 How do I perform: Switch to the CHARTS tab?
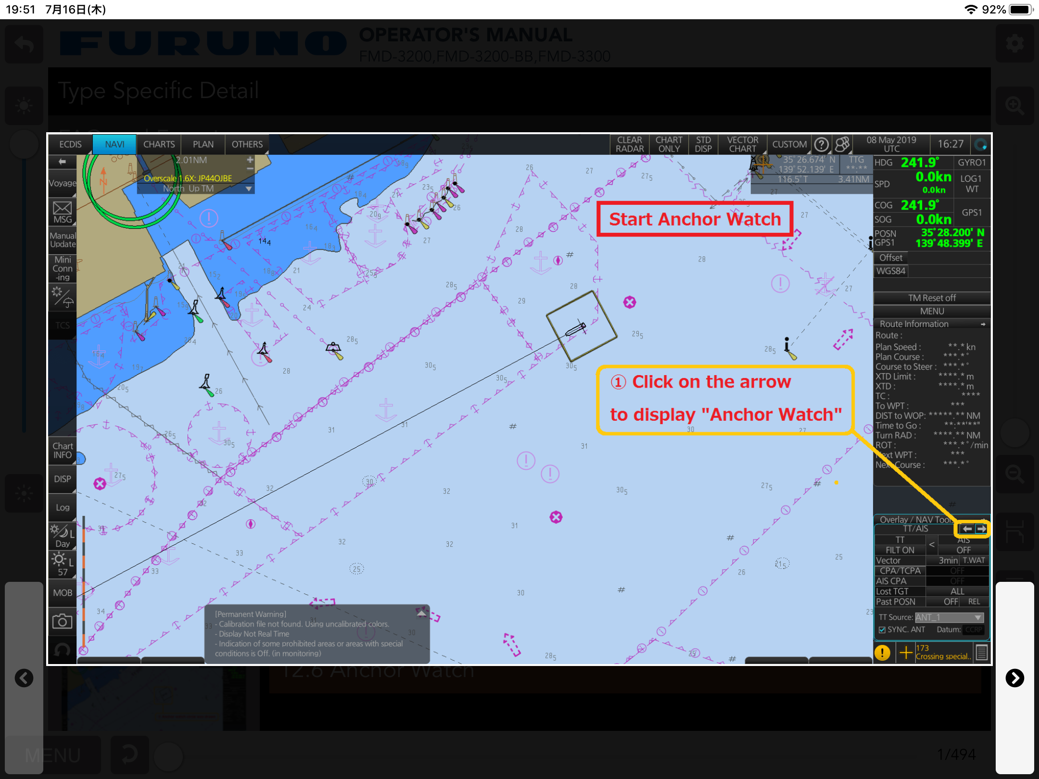coord(159,144)
